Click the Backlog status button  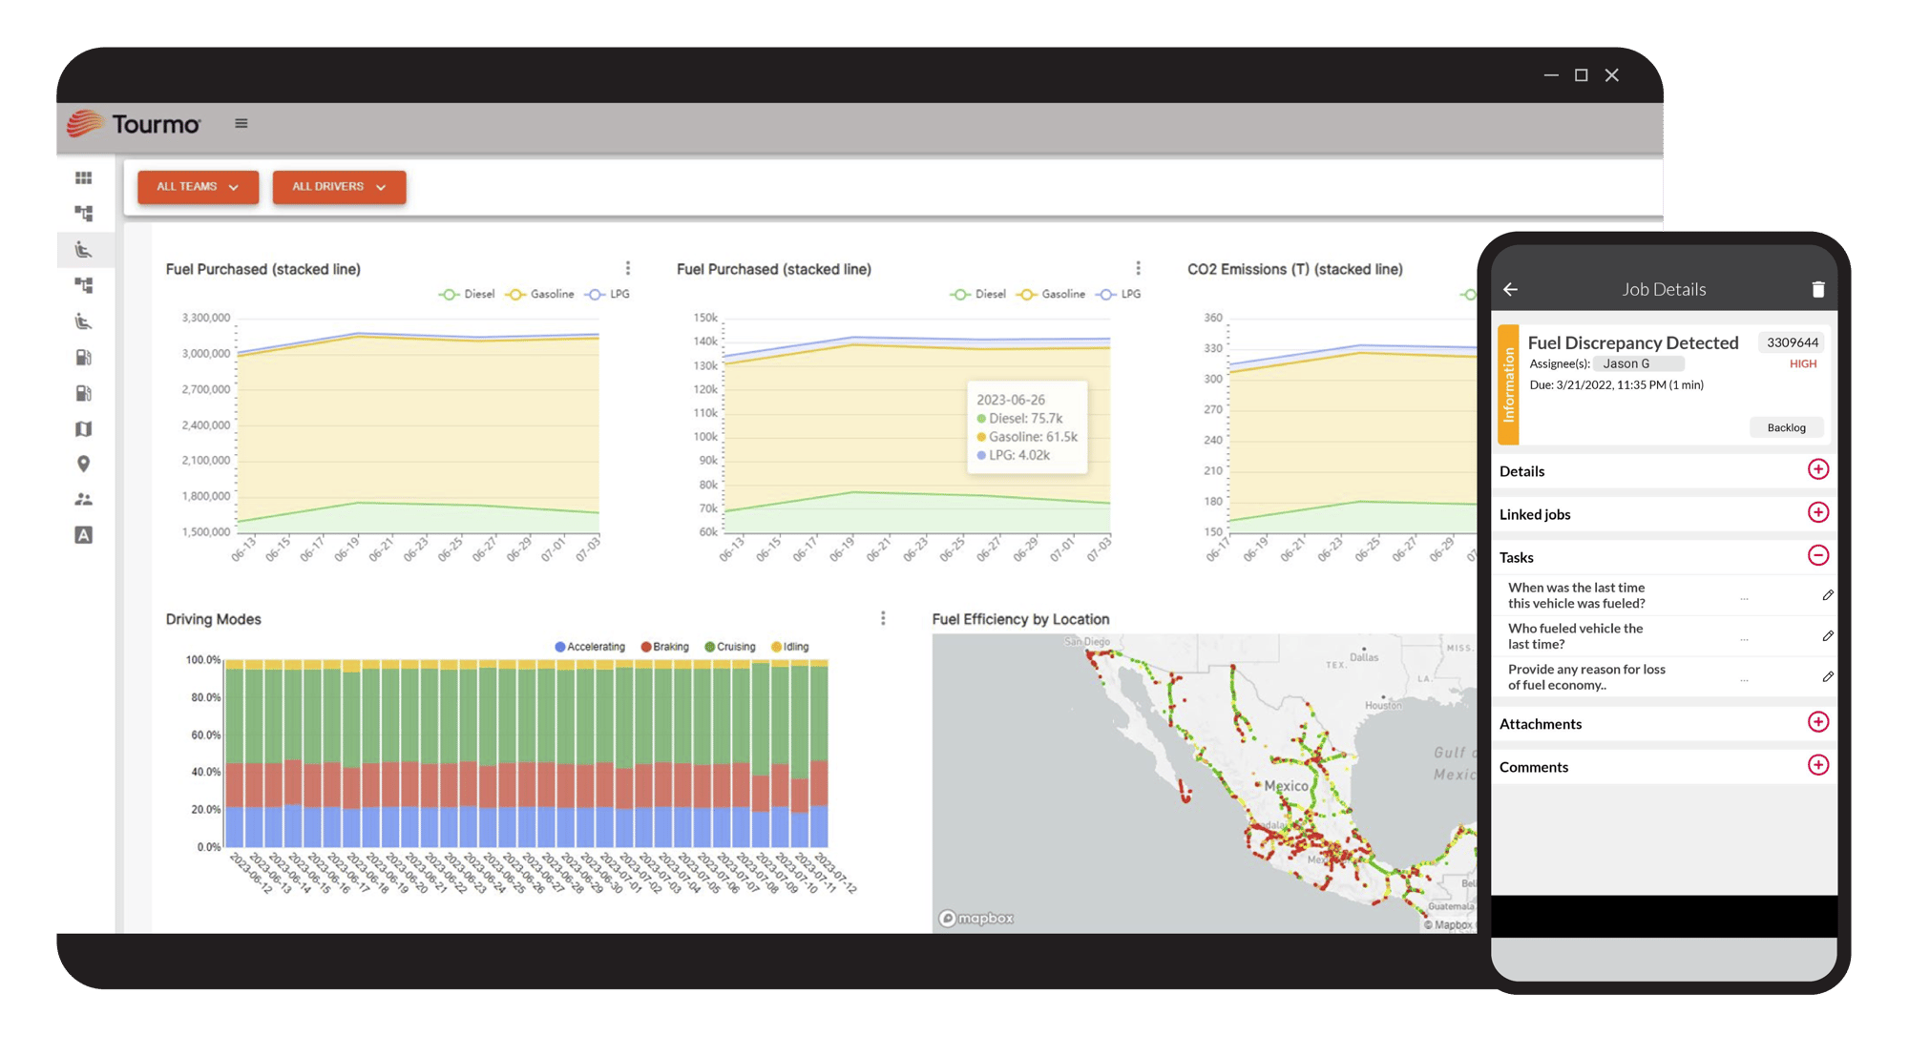1786,427
